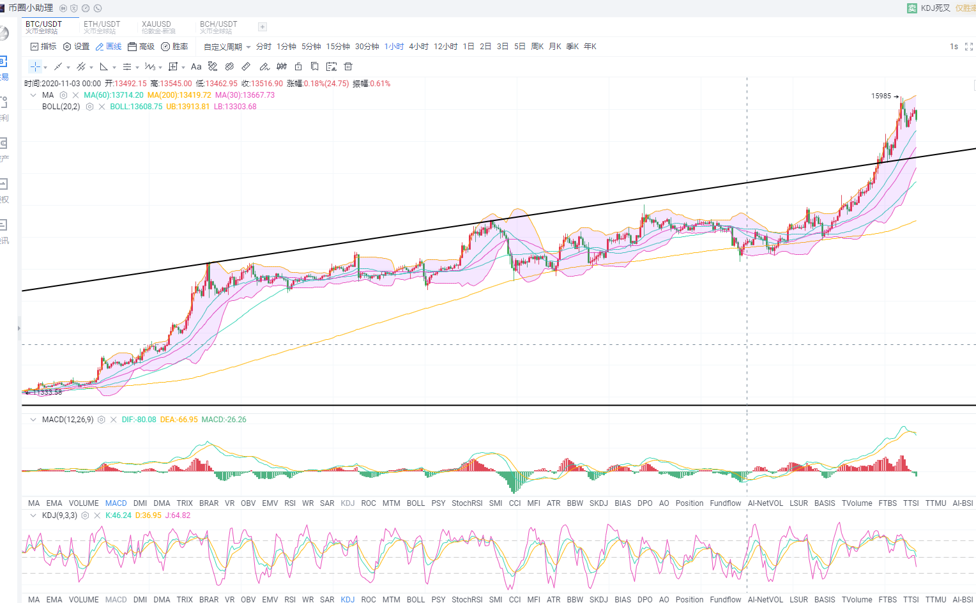Open KDJ(9,3,3) settings hexagon icon

click(x=85, y=515)
